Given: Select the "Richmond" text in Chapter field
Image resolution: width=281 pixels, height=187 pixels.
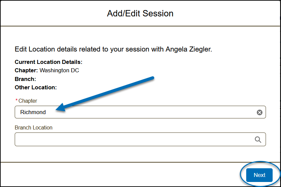Looking at the screenshot, I should 33,112.
